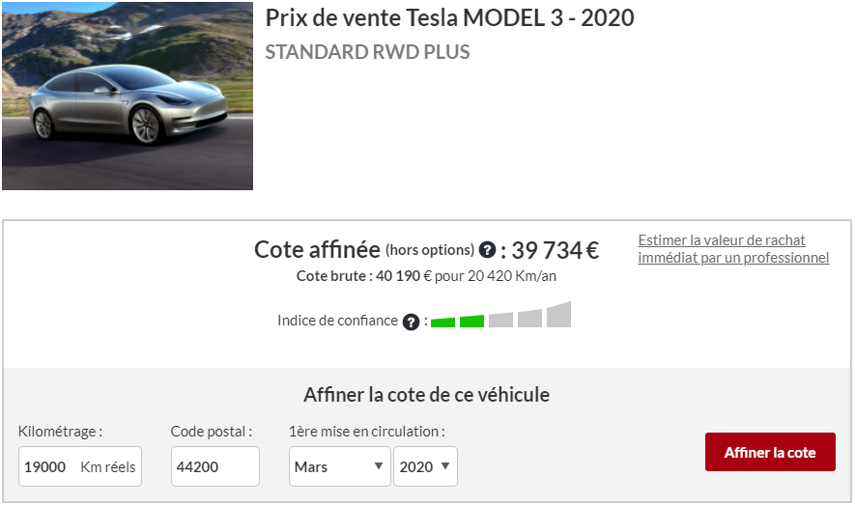Open the 2020 year dropdown
This screenshot has height=505, width=855.
425,466
